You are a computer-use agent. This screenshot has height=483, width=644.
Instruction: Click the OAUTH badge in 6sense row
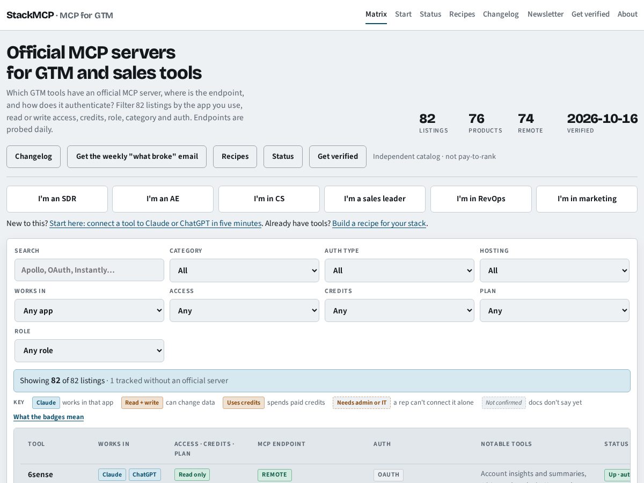pyautogui.click(x=389, y=475)
